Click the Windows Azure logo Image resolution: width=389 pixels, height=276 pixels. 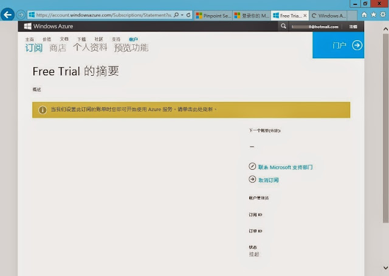point(49,26)
